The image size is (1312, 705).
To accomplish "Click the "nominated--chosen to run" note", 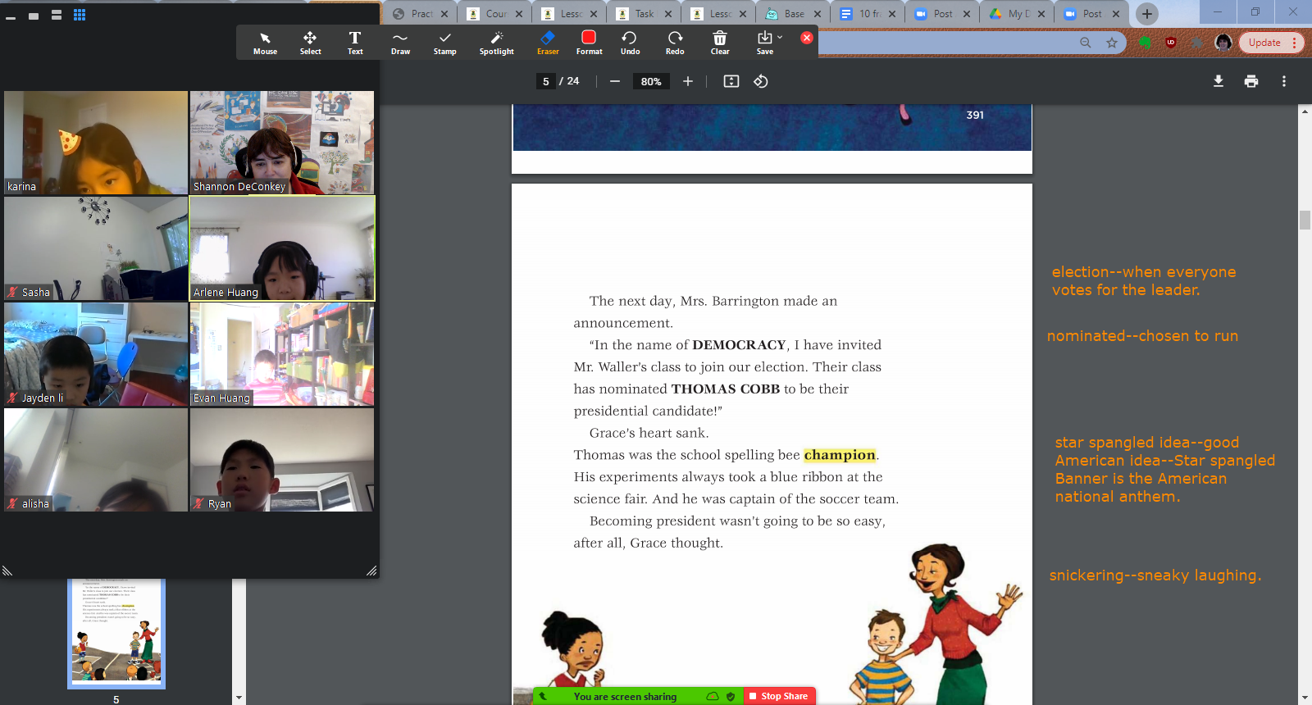I will tap(1142, 336).
